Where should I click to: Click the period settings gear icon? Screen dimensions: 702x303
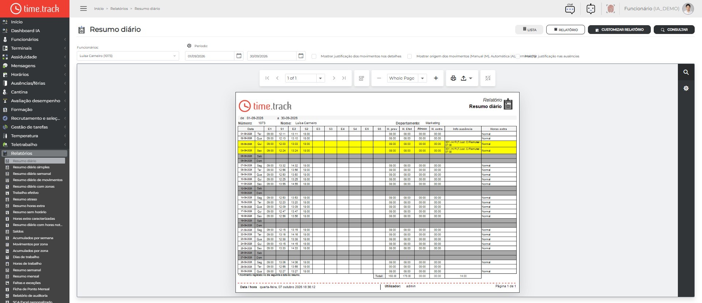tap(189, 46)
